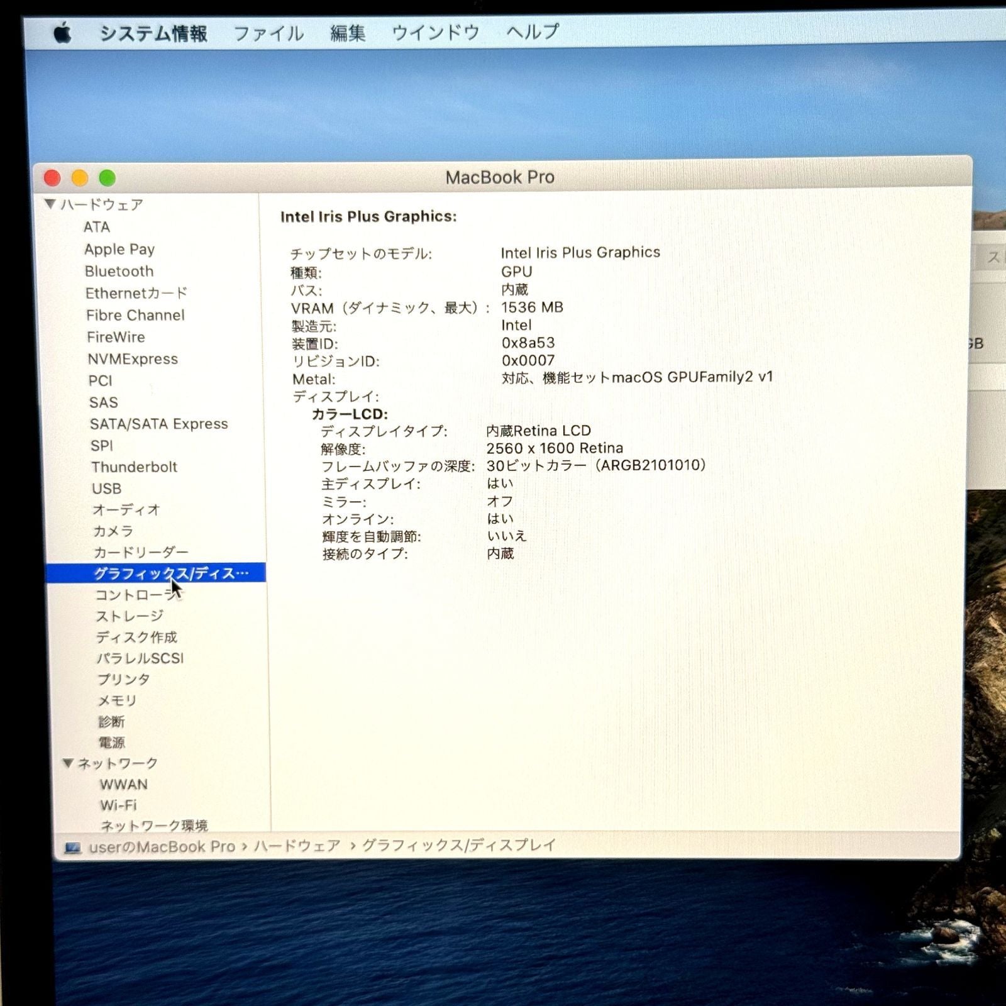Viewport: 1006px width, 1006px height.
Task: Select Wi-Fi under ネットワーク
Action: click(118, 805)
